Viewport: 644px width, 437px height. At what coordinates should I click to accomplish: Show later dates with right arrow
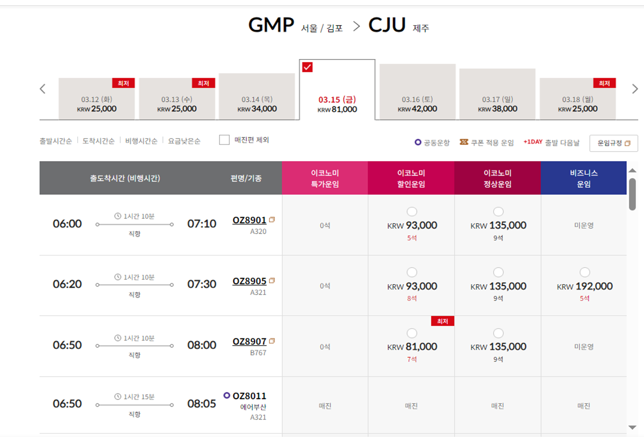pos(635,89)
